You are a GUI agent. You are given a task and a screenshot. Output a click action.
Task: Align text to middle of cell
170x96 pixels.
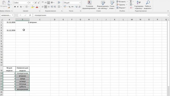46,2
